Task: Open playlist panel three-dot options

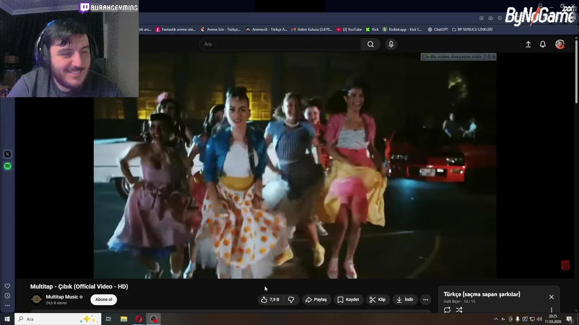Action: 551,310
